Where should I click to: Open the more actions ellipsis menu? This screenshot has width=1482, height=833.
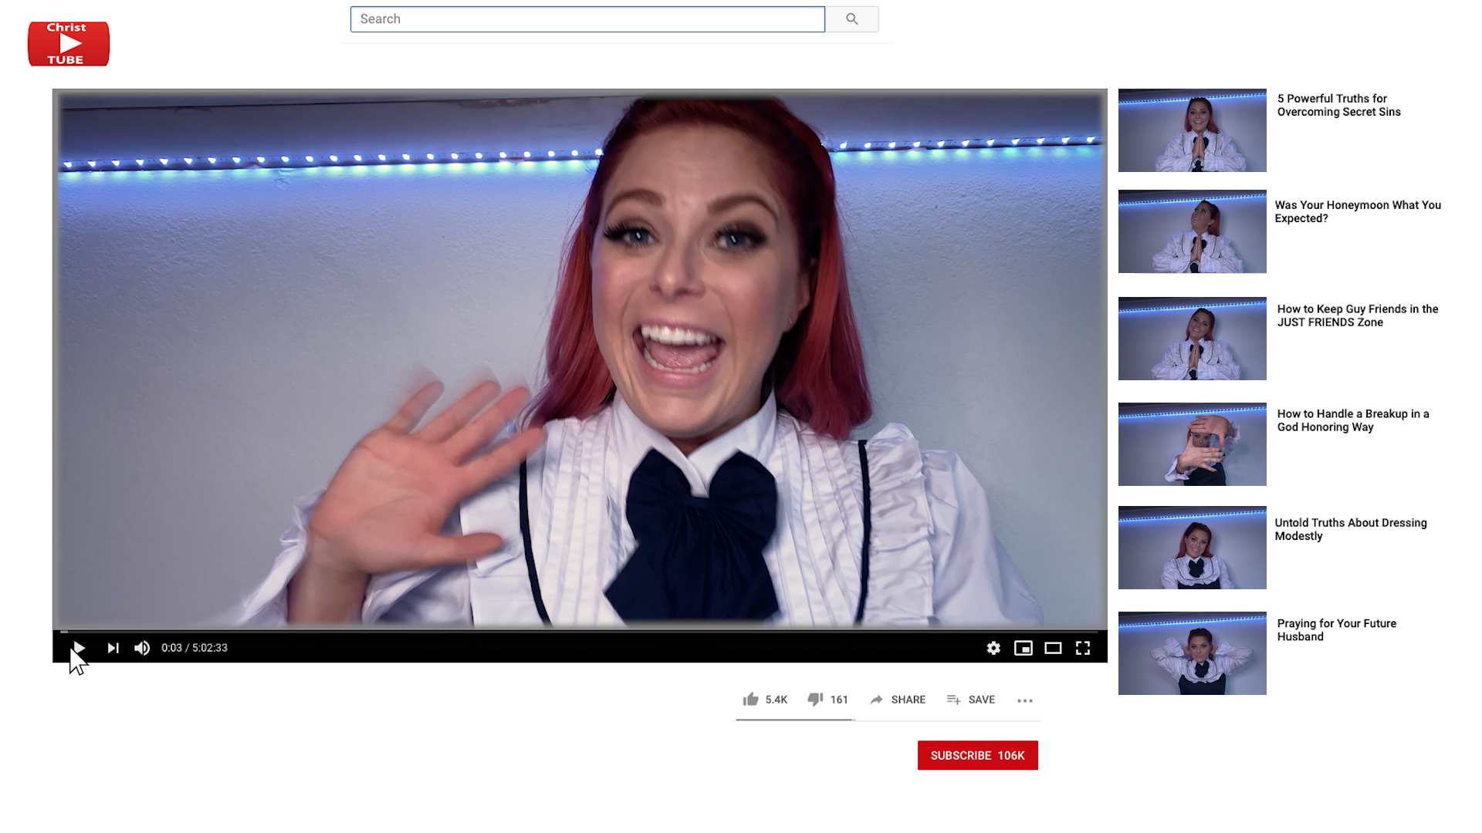point(1025,700)
